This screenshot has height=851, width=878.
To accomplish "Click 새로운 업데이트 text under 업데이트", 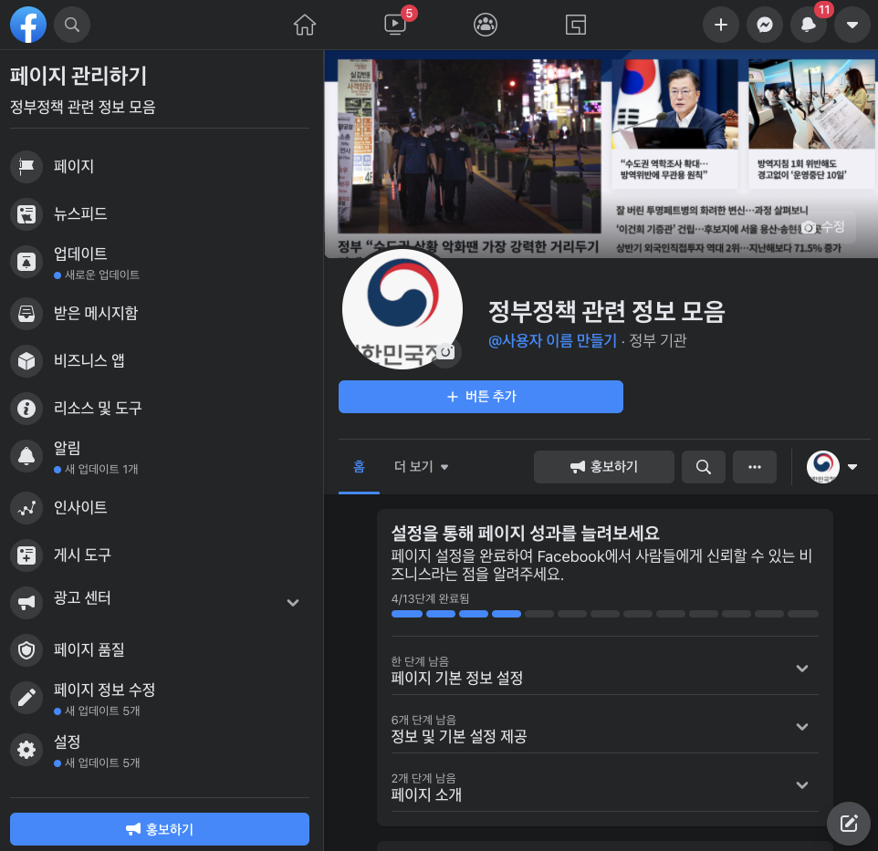I will tap(102, 275).
